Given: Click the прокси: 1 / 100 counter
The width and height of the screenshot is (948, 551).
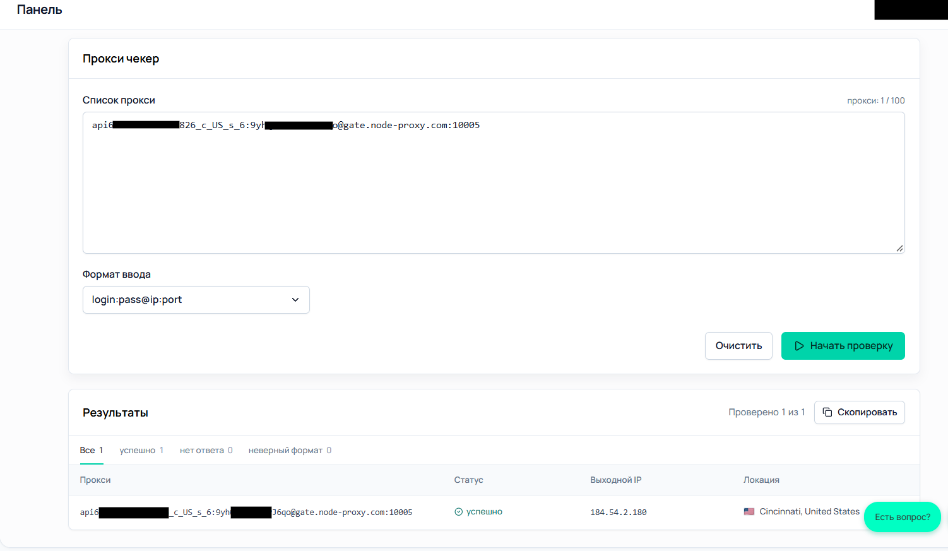Looking at the screenshot, I should [x=876, y=100].
